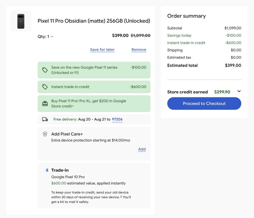Click the struck-through $1,099.00 original price
The width and height of the screenshot is (254, 218).
point(140,35)
